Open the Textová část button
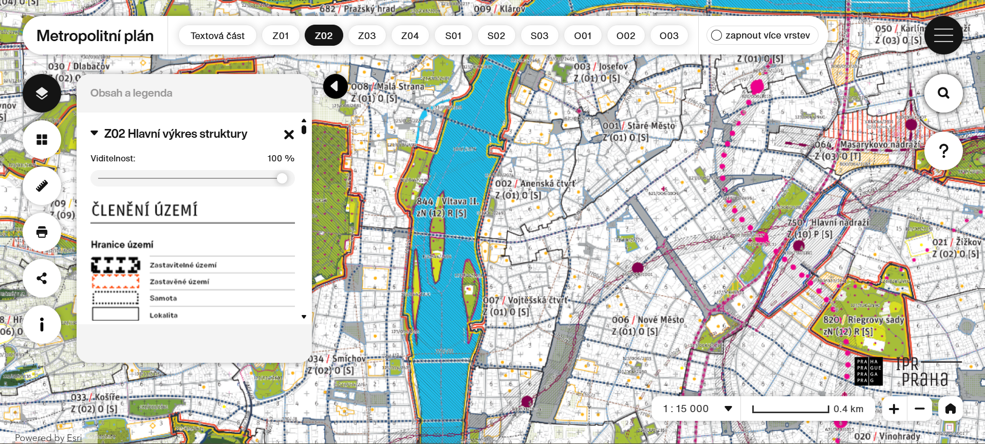985x444 pixels. 217,35
